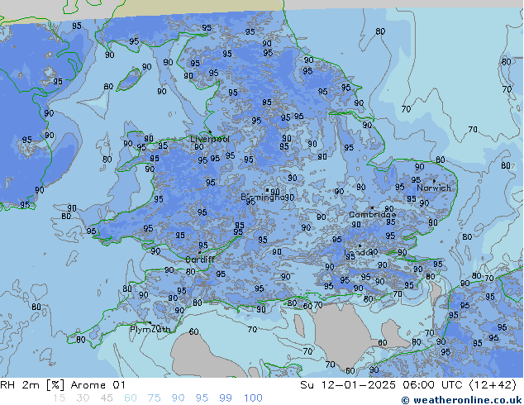Click the date 'Su 12-01-2025'
524x405 pixels.
348,385
